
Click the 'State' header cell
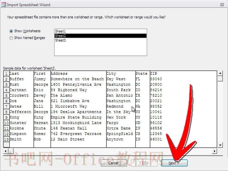tap(142, 74)
